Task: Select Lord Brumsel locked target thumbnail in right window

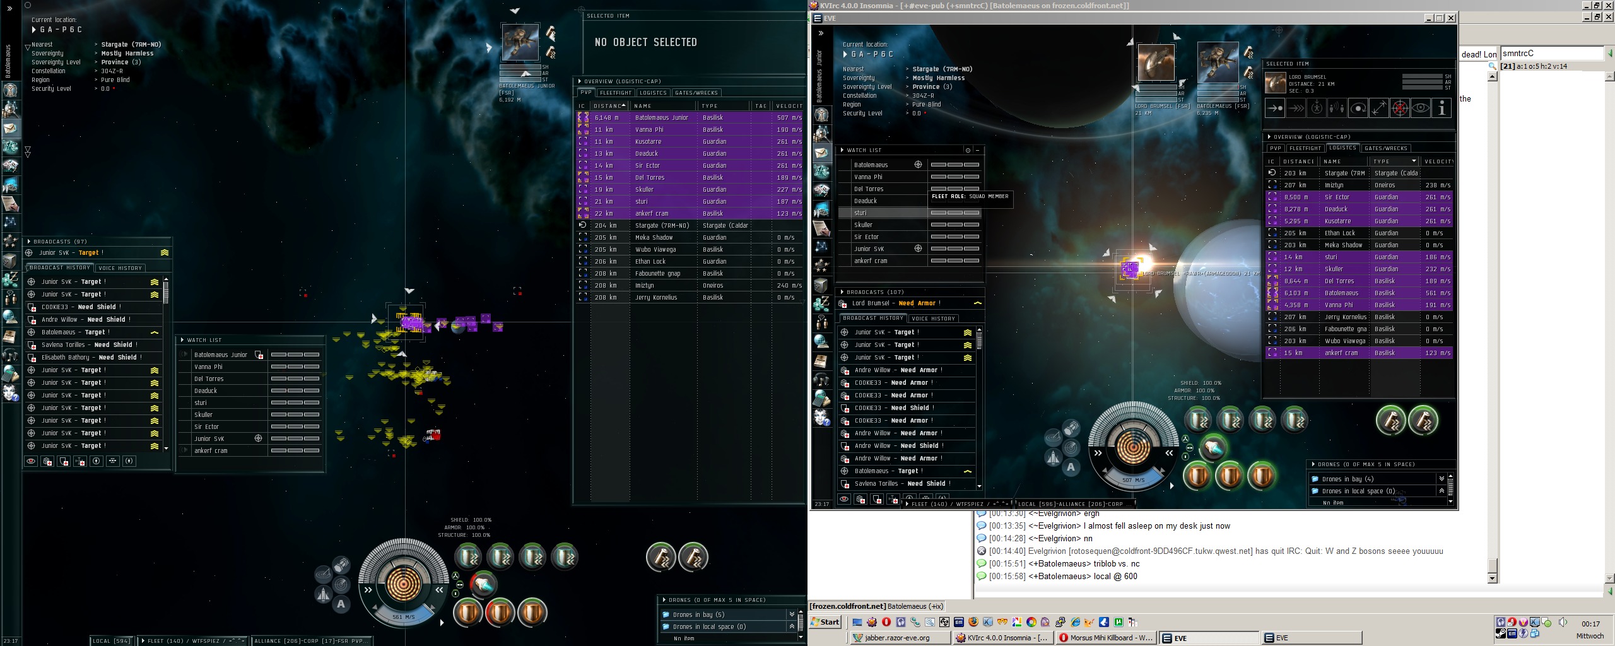Action: [1156, 62]
